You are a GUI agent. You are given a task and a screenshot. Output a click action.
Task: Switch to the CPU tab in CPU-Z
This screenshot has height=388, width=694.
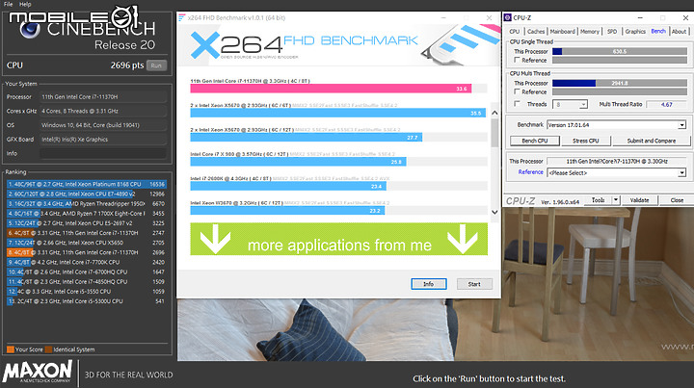515,32
